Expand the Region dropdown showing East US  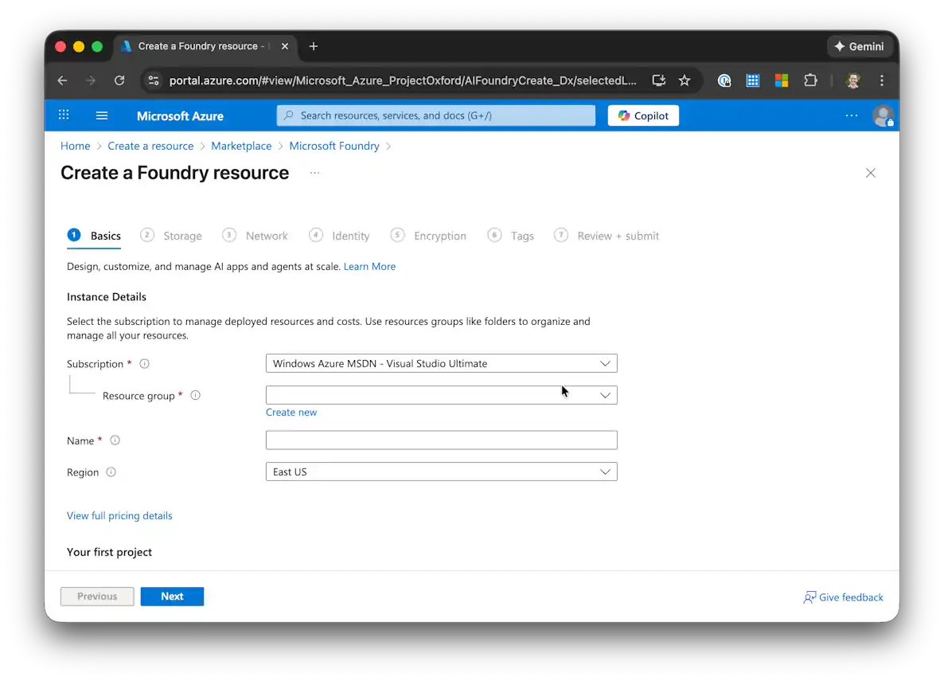click(441, 472)
